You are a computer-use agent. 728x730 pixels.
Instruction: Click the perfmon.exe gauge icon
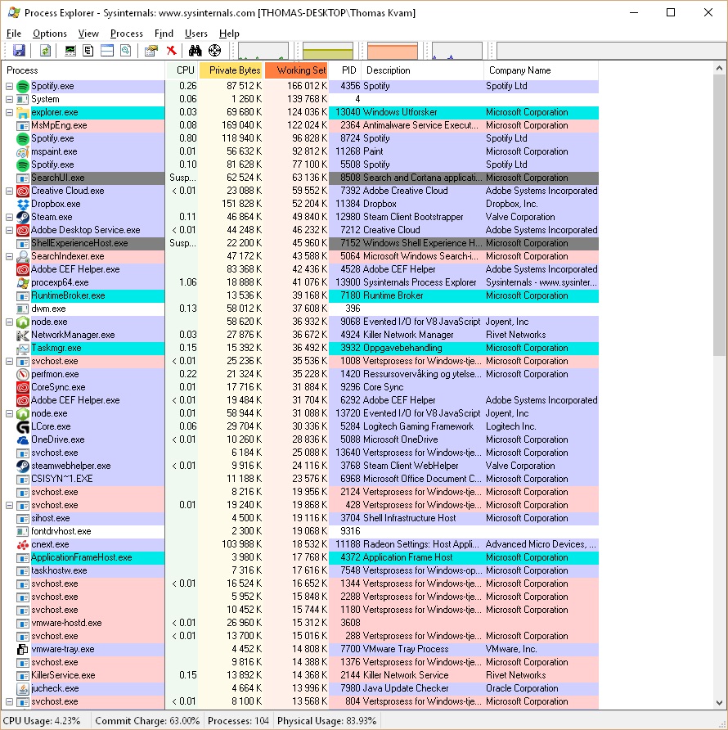pos(22,374)
